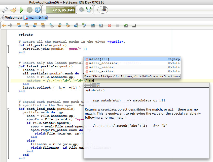
Task: Click the Clean and Build broom icon
Action: coord(13,10)
